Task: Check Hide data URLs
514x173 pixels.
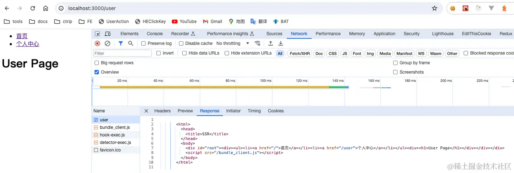Action: (184, 53)
